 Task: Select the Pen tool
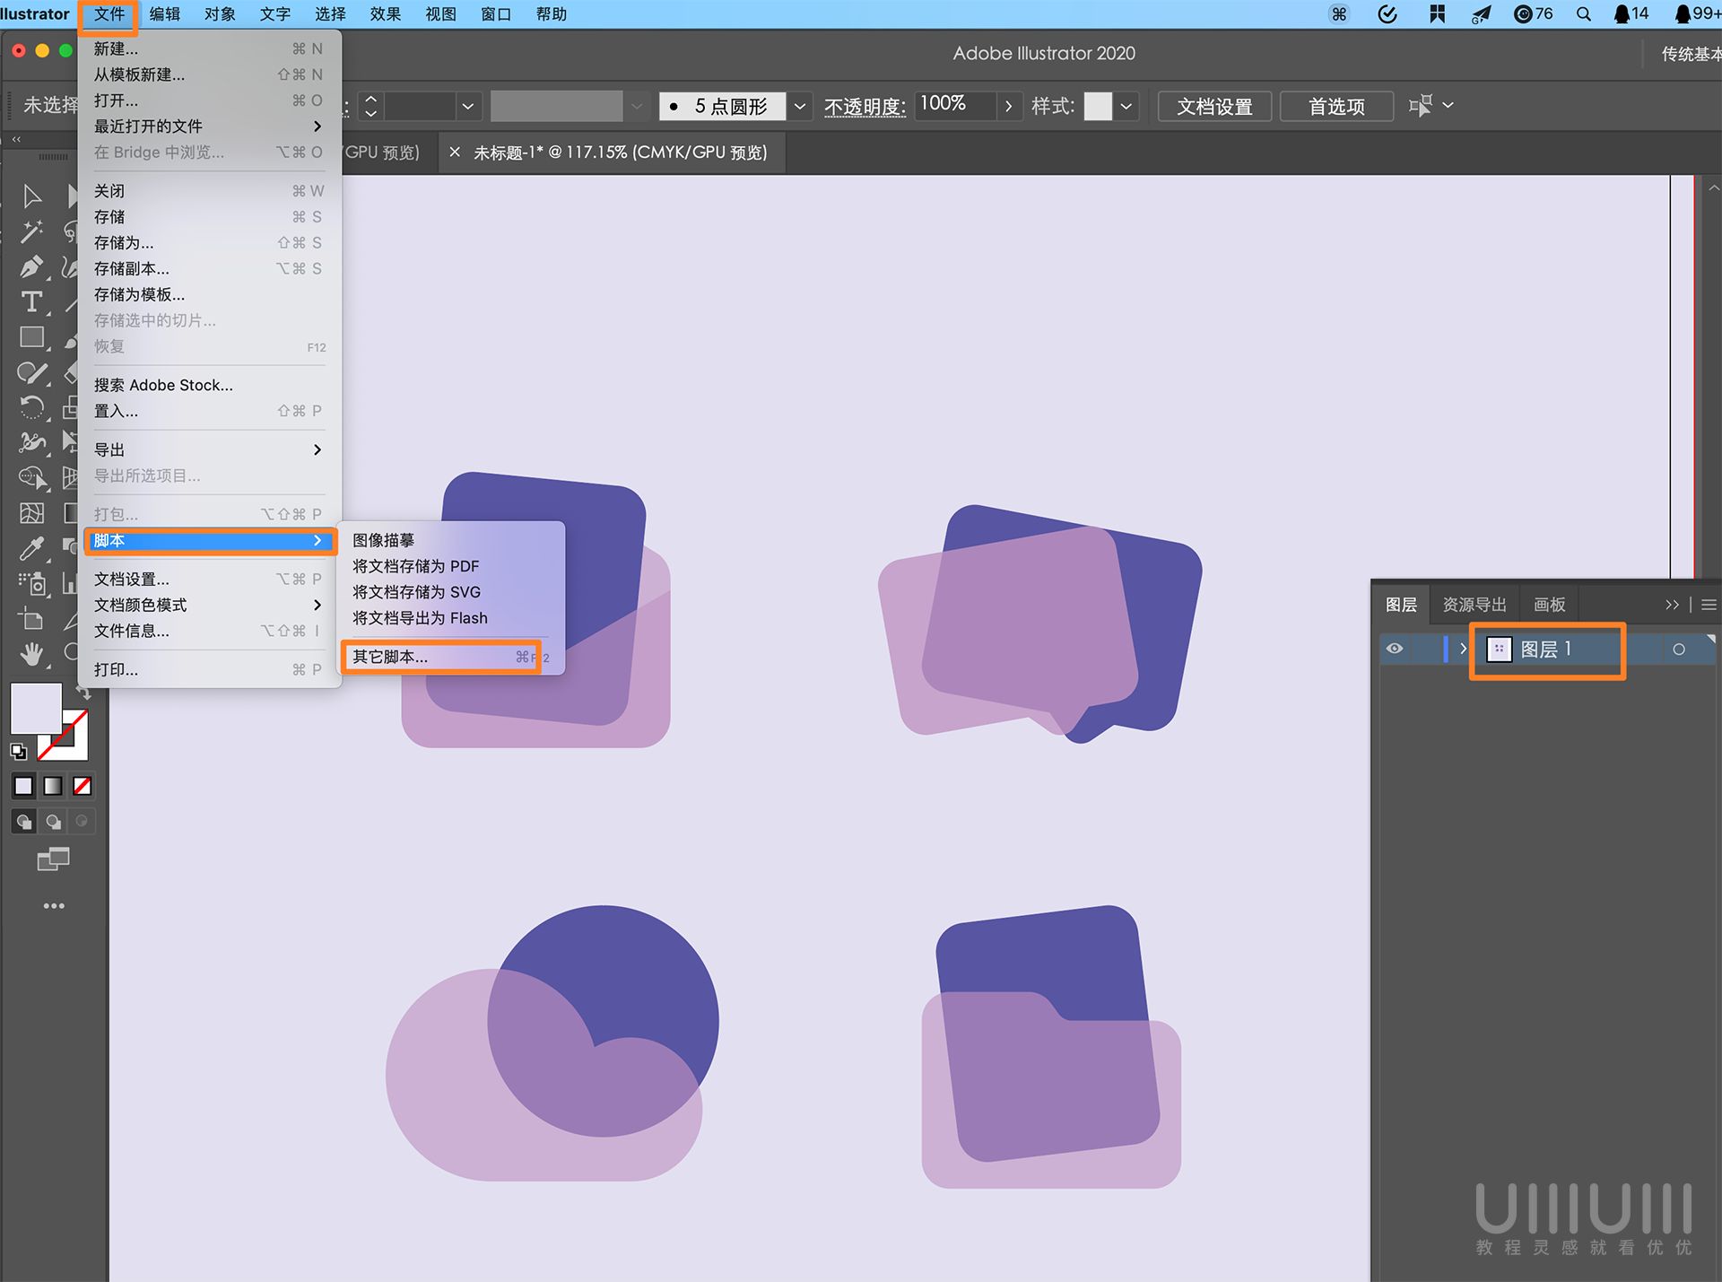[x=32, y=266]
